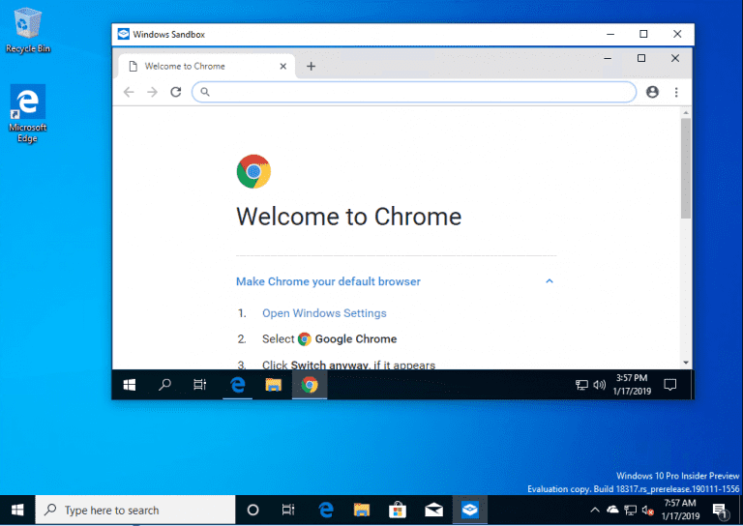
Task: Open Mail app on the host taskbar
Action: (x=433, y=510)
